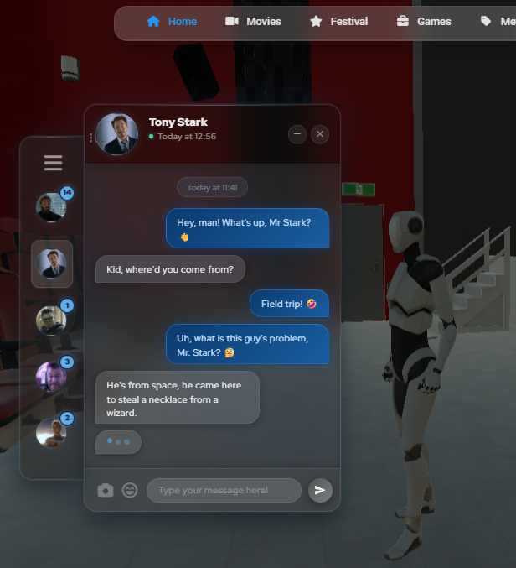Click the unread badge showing 2

[67, 419]
